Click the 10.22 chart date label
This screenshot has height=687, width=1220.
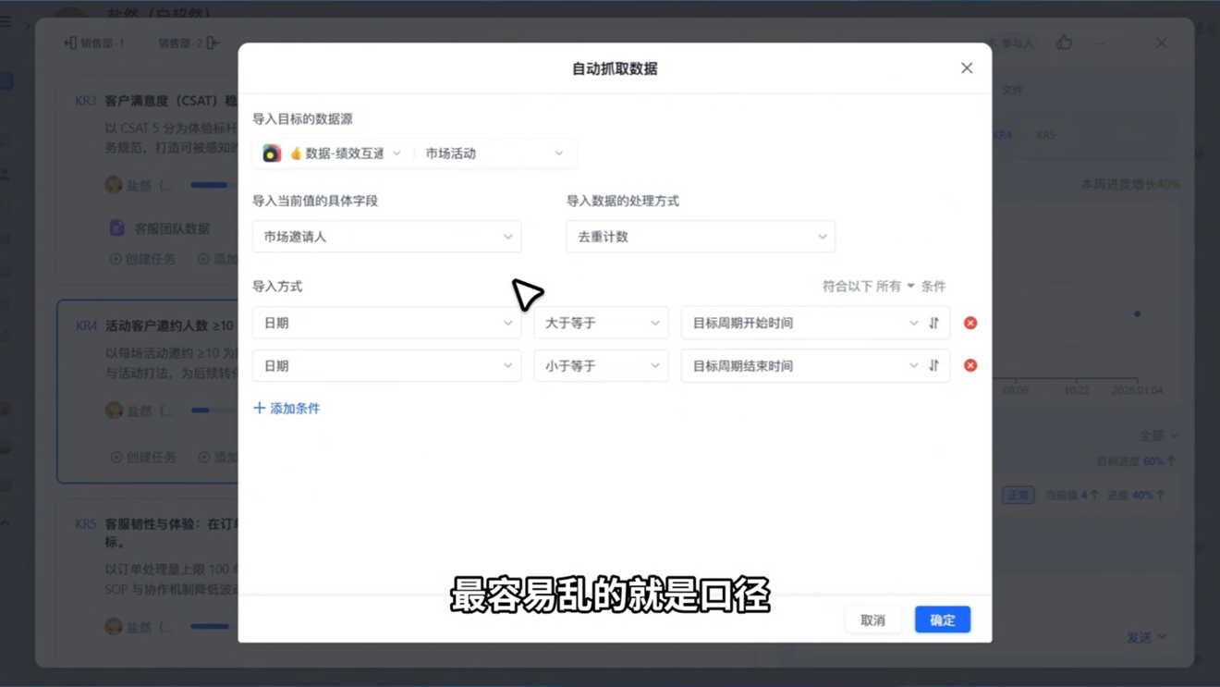(1077, 390)
